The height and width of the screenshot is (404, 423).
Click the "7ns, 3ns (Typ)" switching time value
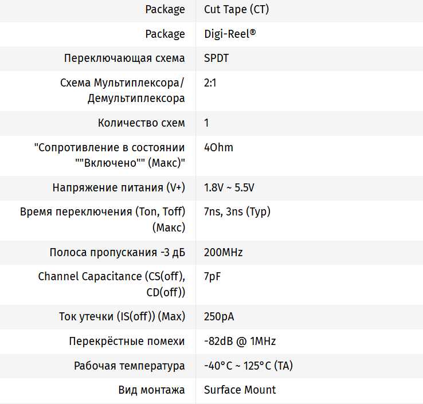[237, 211]
